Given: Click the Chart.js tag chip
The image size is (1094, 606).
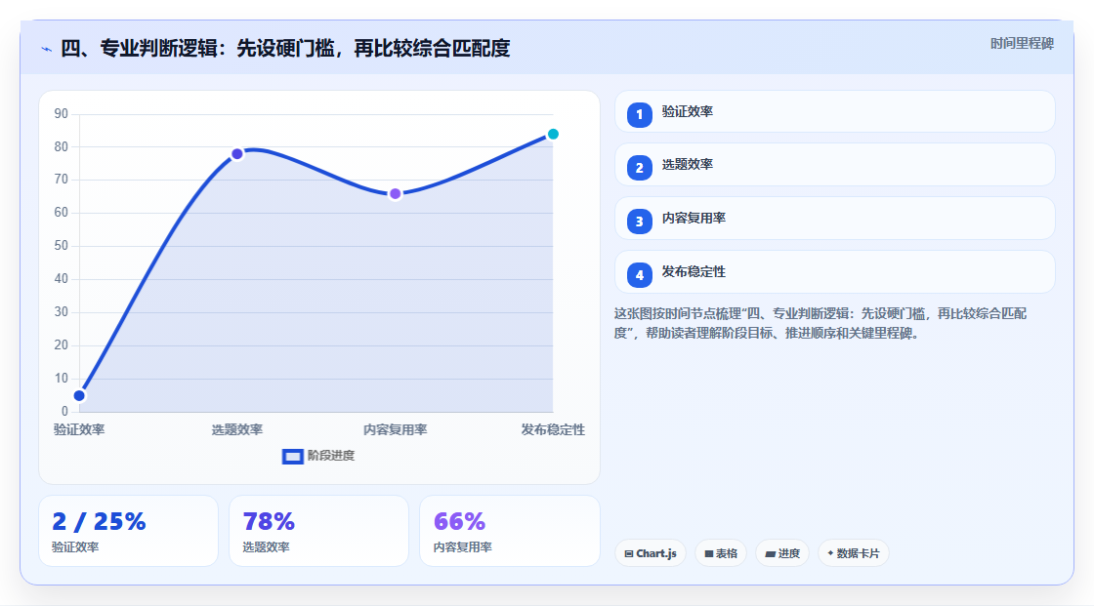Looking at the screenshot, I should [651, 553].
